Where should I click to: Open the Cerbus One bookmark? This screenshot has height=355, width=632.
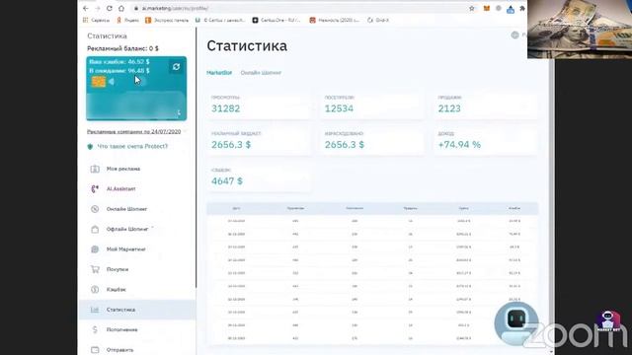(x=276, y=20)
